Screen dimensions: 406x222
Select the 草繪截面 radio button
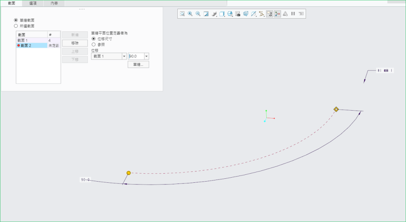[16, 20]
